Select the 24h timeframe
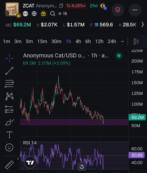The image size is (147, 173). pos(112,42)
